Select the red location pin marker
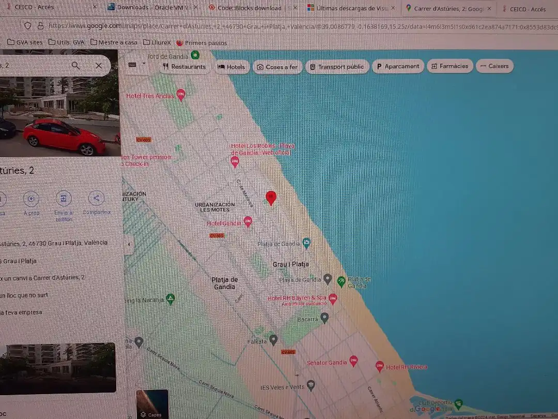 pyautogui.click(x=271, y=198)
